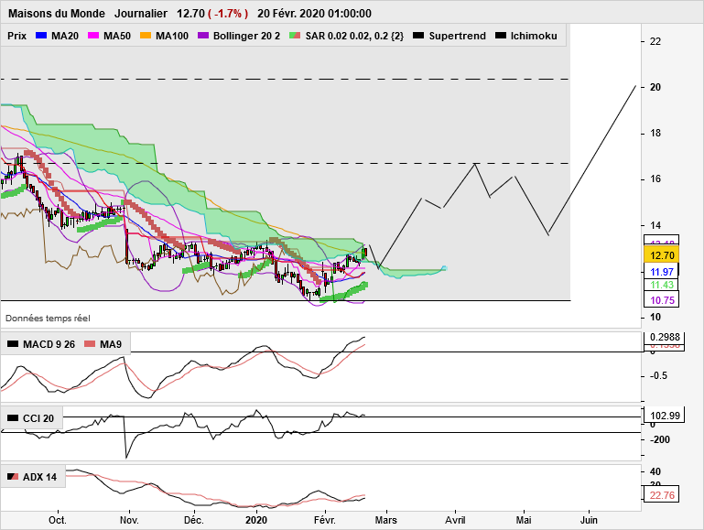Screen dimensions: 704x530
Task: Click the Données temps réel label
Action: click(48, 319)
